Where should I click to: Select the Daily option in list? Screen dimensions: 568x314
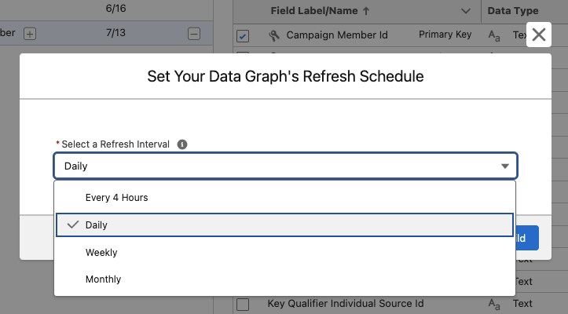tap(284, 225)
